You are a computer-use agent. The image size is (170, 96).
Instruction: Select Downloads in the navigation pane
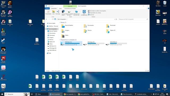52,35
